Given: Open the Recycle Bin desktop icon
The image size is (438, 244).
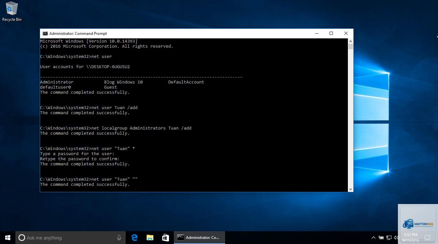Looking at the screenshot, I should [12, 12].
